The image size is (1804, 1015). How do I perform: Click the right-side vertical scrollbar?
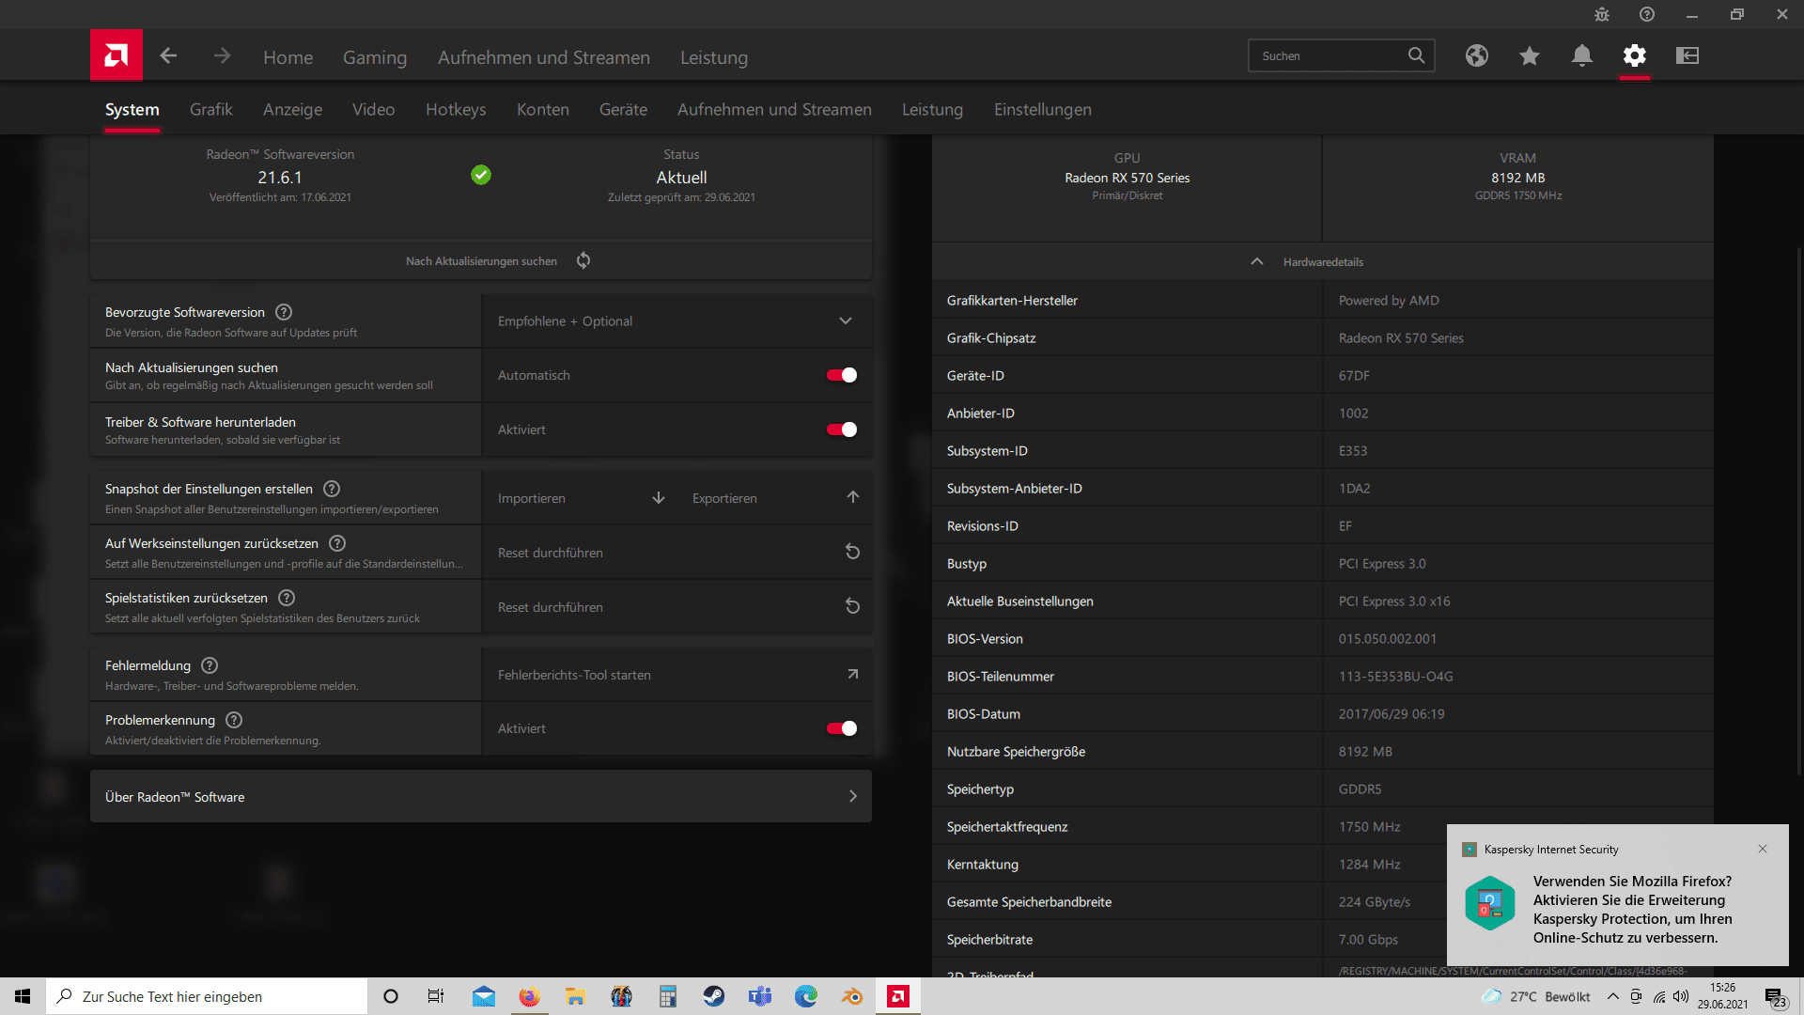(1799, 511)
